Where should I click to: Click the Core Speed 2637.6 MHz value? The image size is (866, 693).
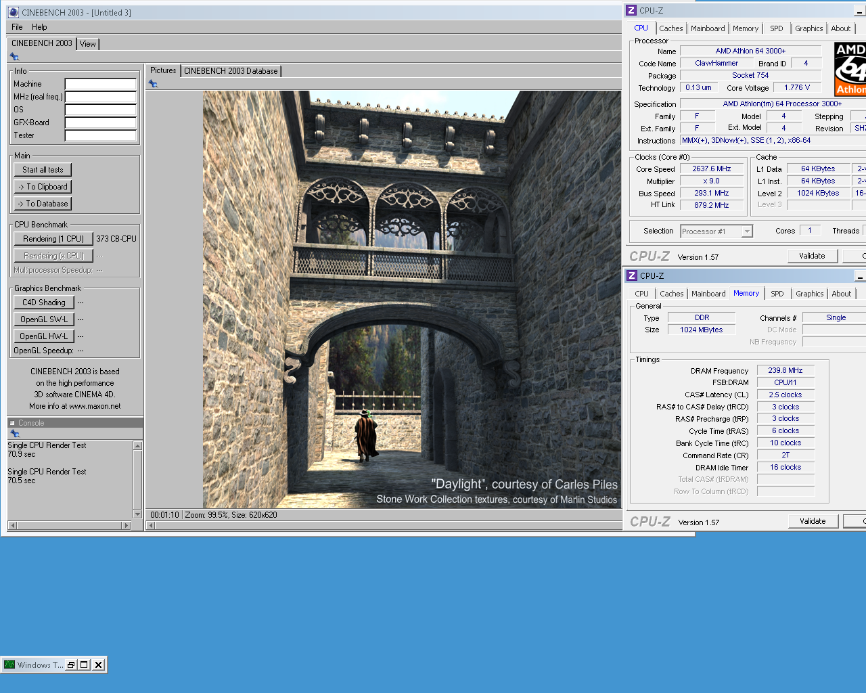[x=712, y=169]
